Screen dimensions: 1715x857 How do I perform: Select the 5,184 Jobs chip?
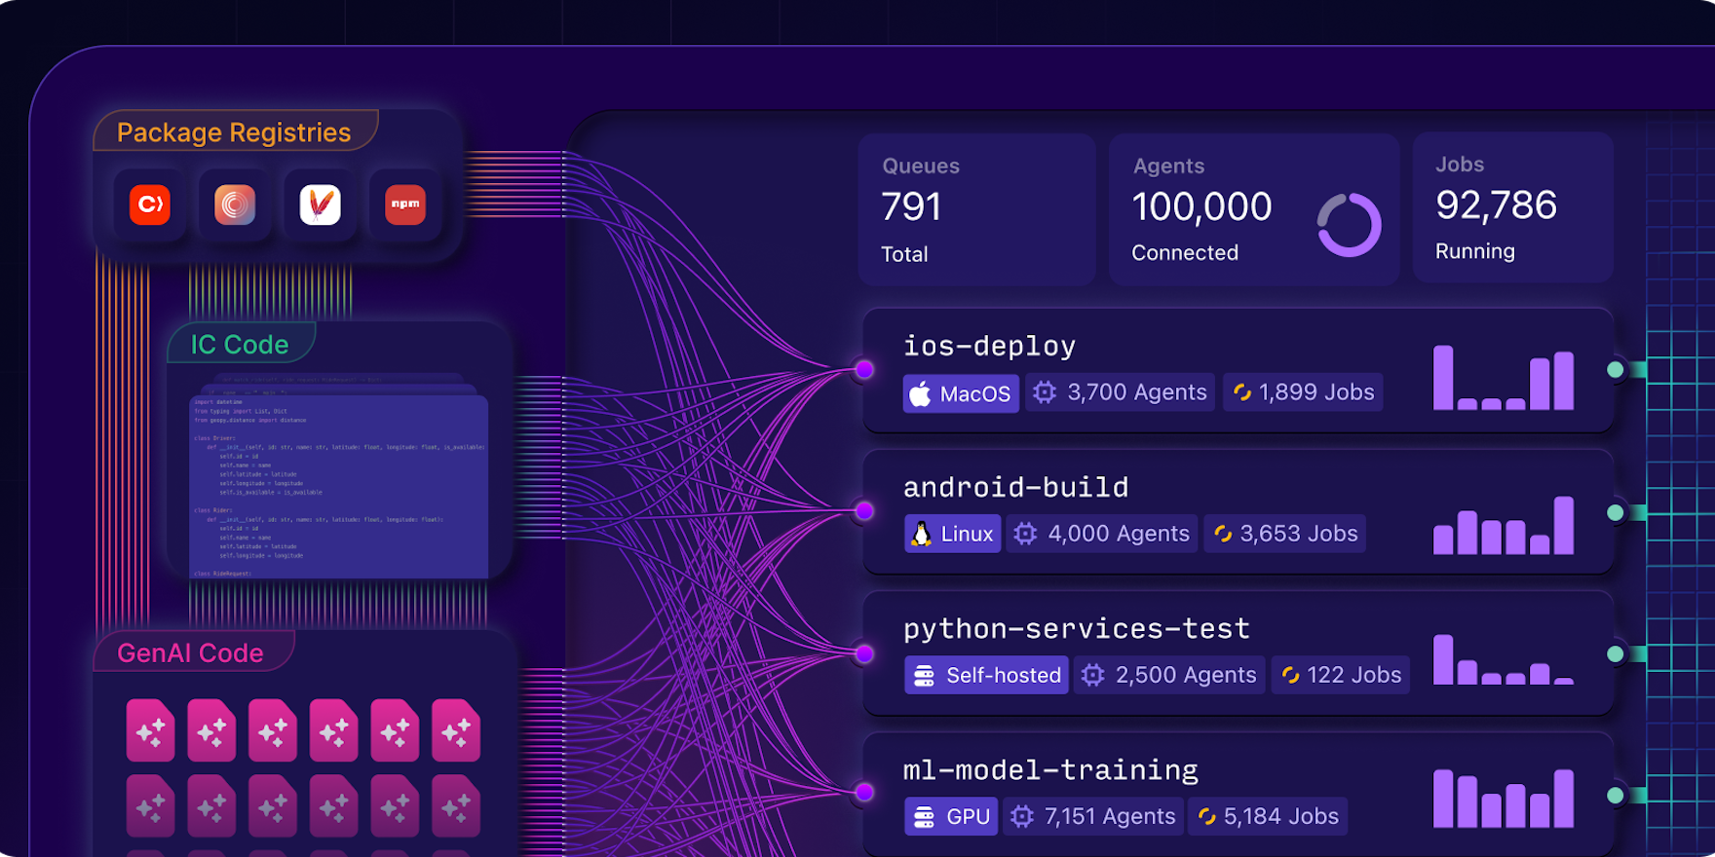(x=1268, y=816)
